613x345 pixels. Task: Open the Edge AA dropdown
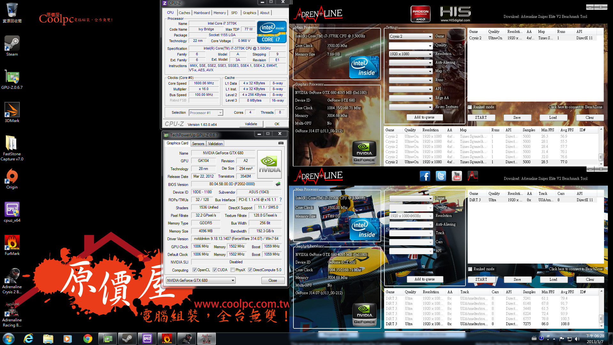pos(411,98)
